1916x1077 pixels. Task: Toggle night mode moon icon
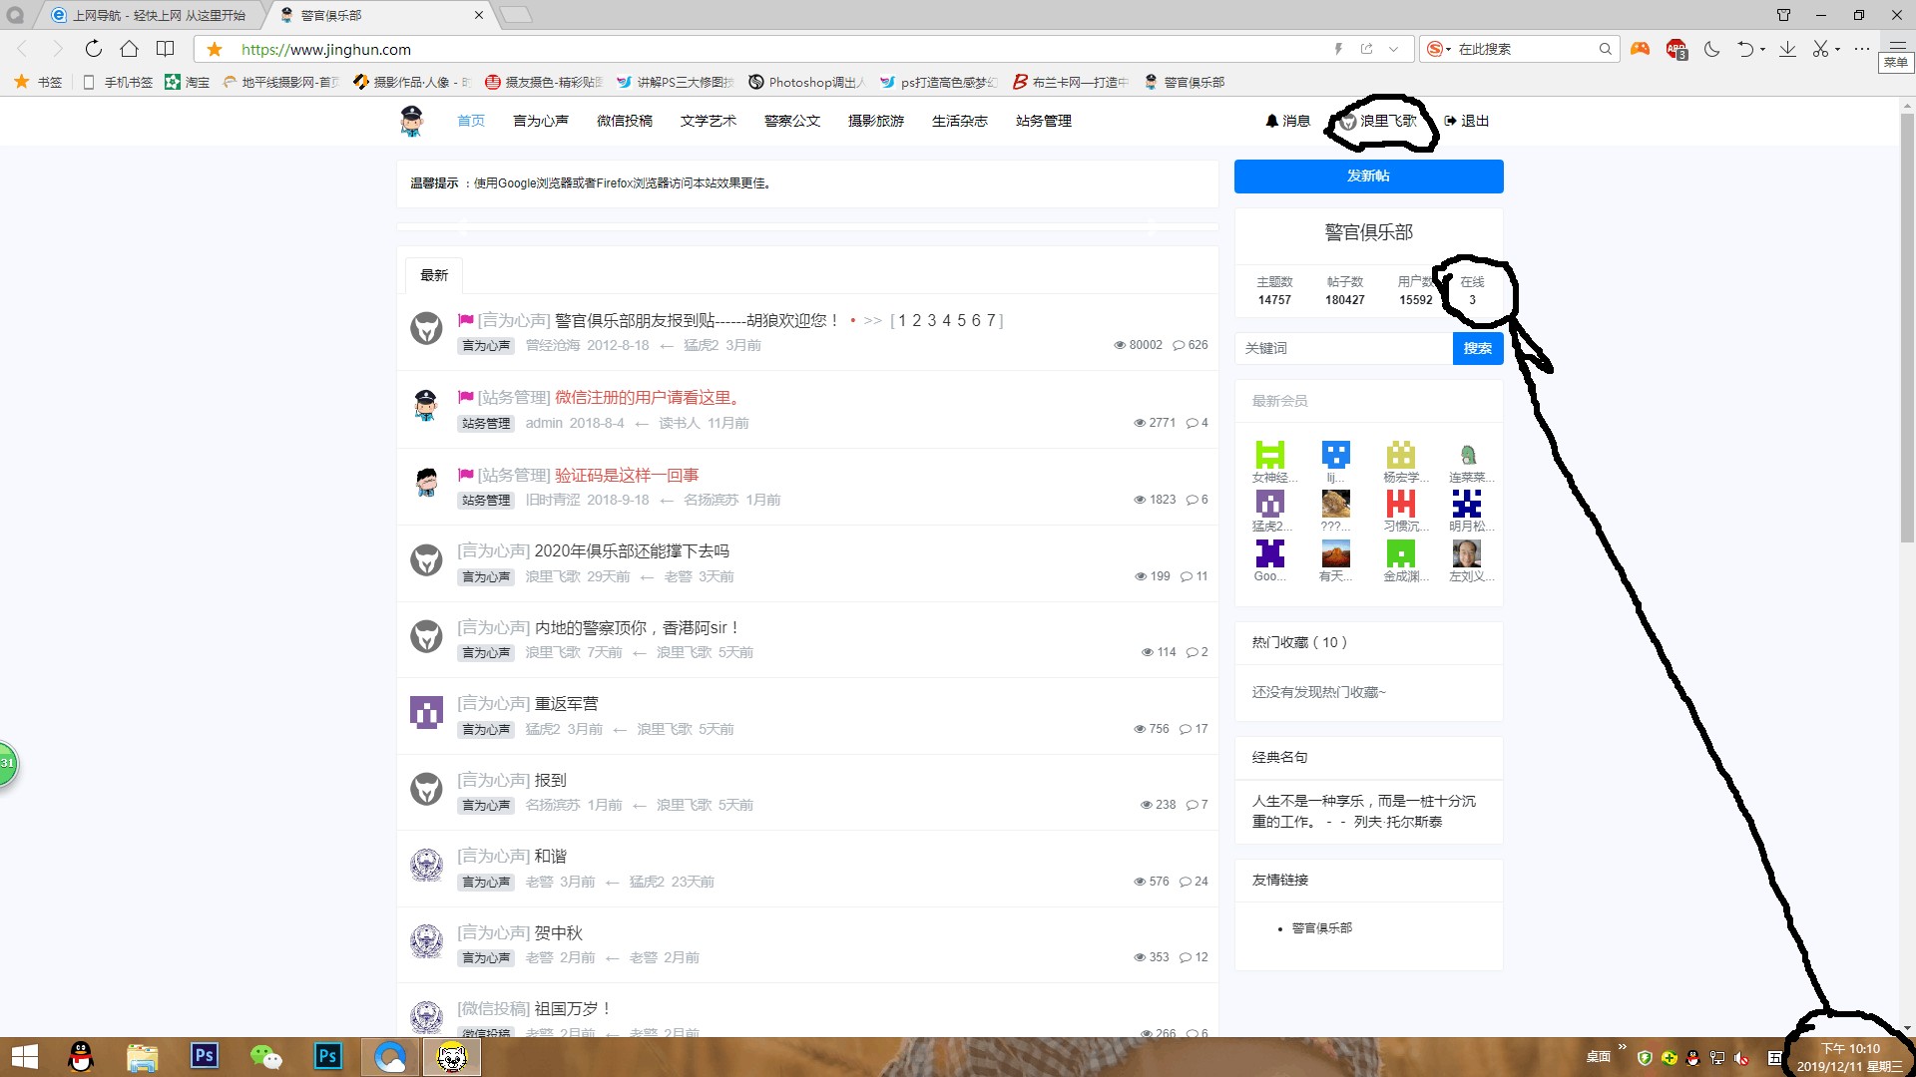1712,49
